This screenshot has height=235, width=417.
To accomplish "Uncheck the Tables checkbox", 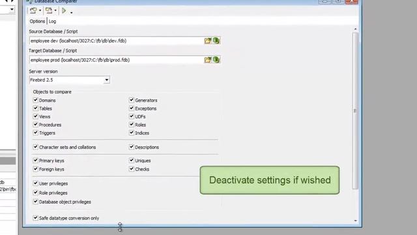I will [35, 108].
